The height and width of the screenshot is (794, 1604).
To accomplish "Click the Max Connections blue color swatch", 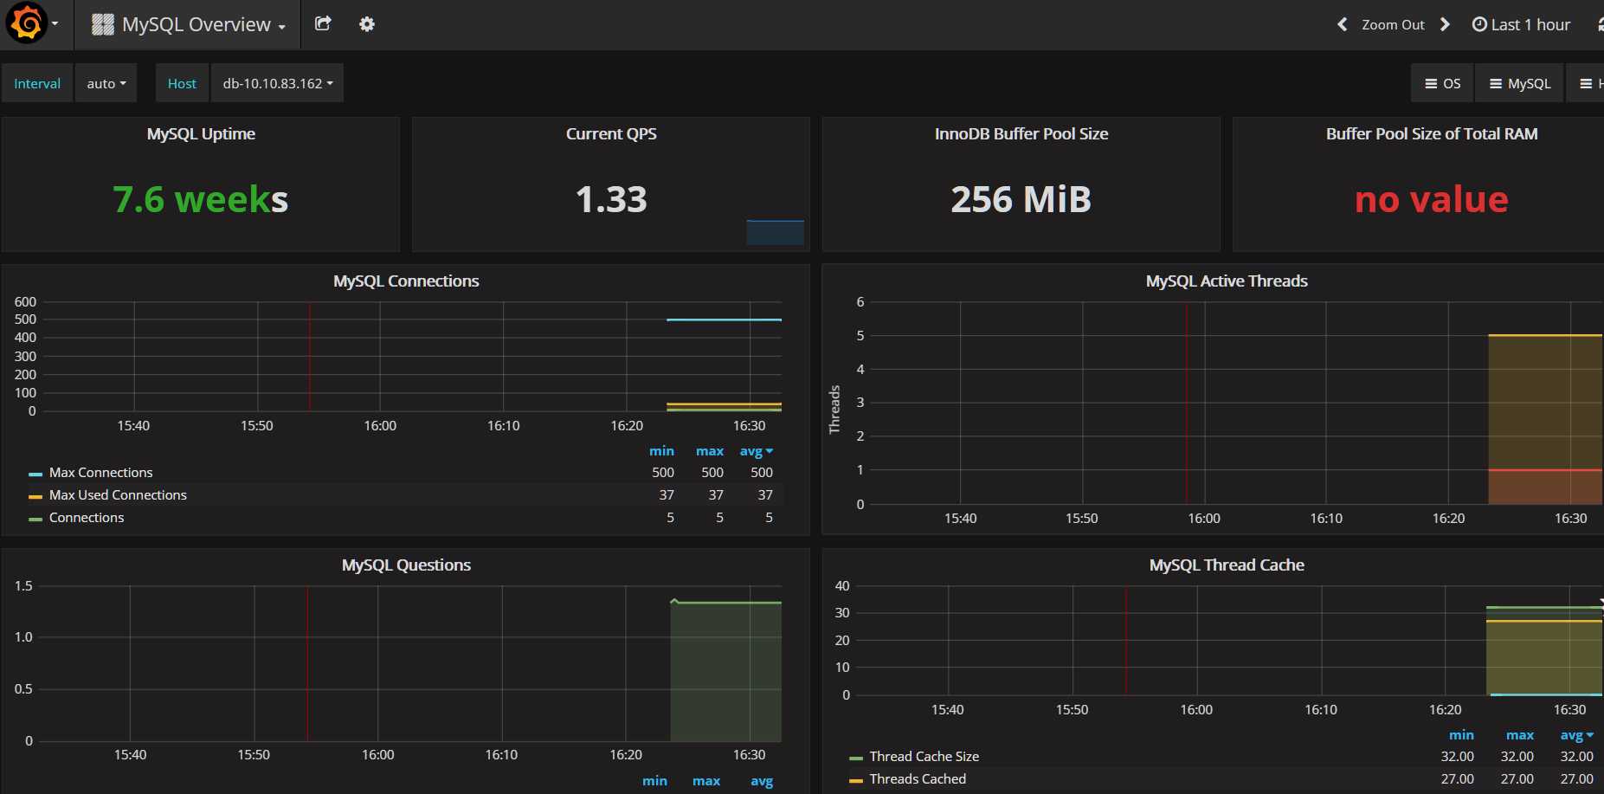I will tap(35, 474).
